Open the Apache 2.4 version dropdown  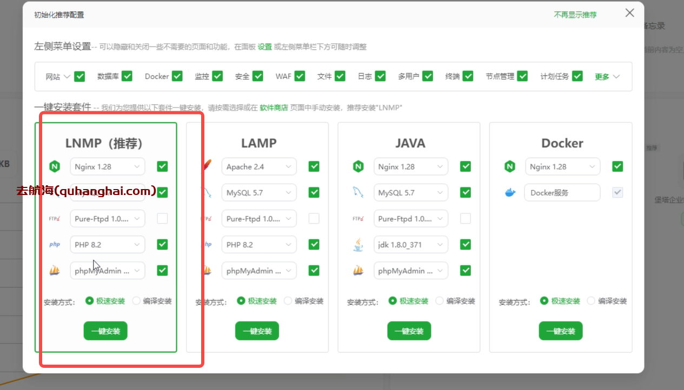point(259,167)
